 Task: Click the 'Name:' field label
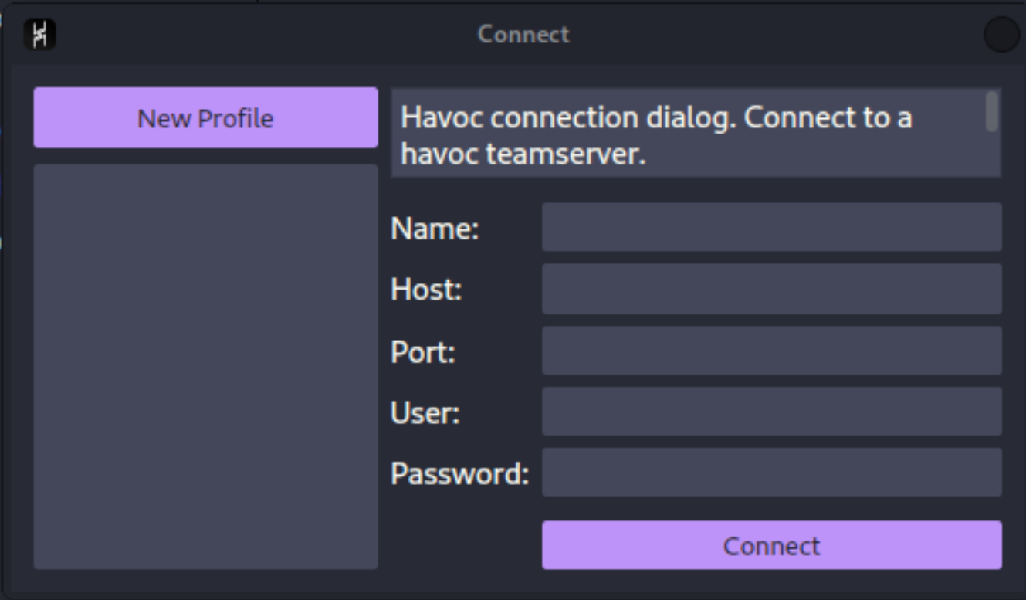[435, 229]
